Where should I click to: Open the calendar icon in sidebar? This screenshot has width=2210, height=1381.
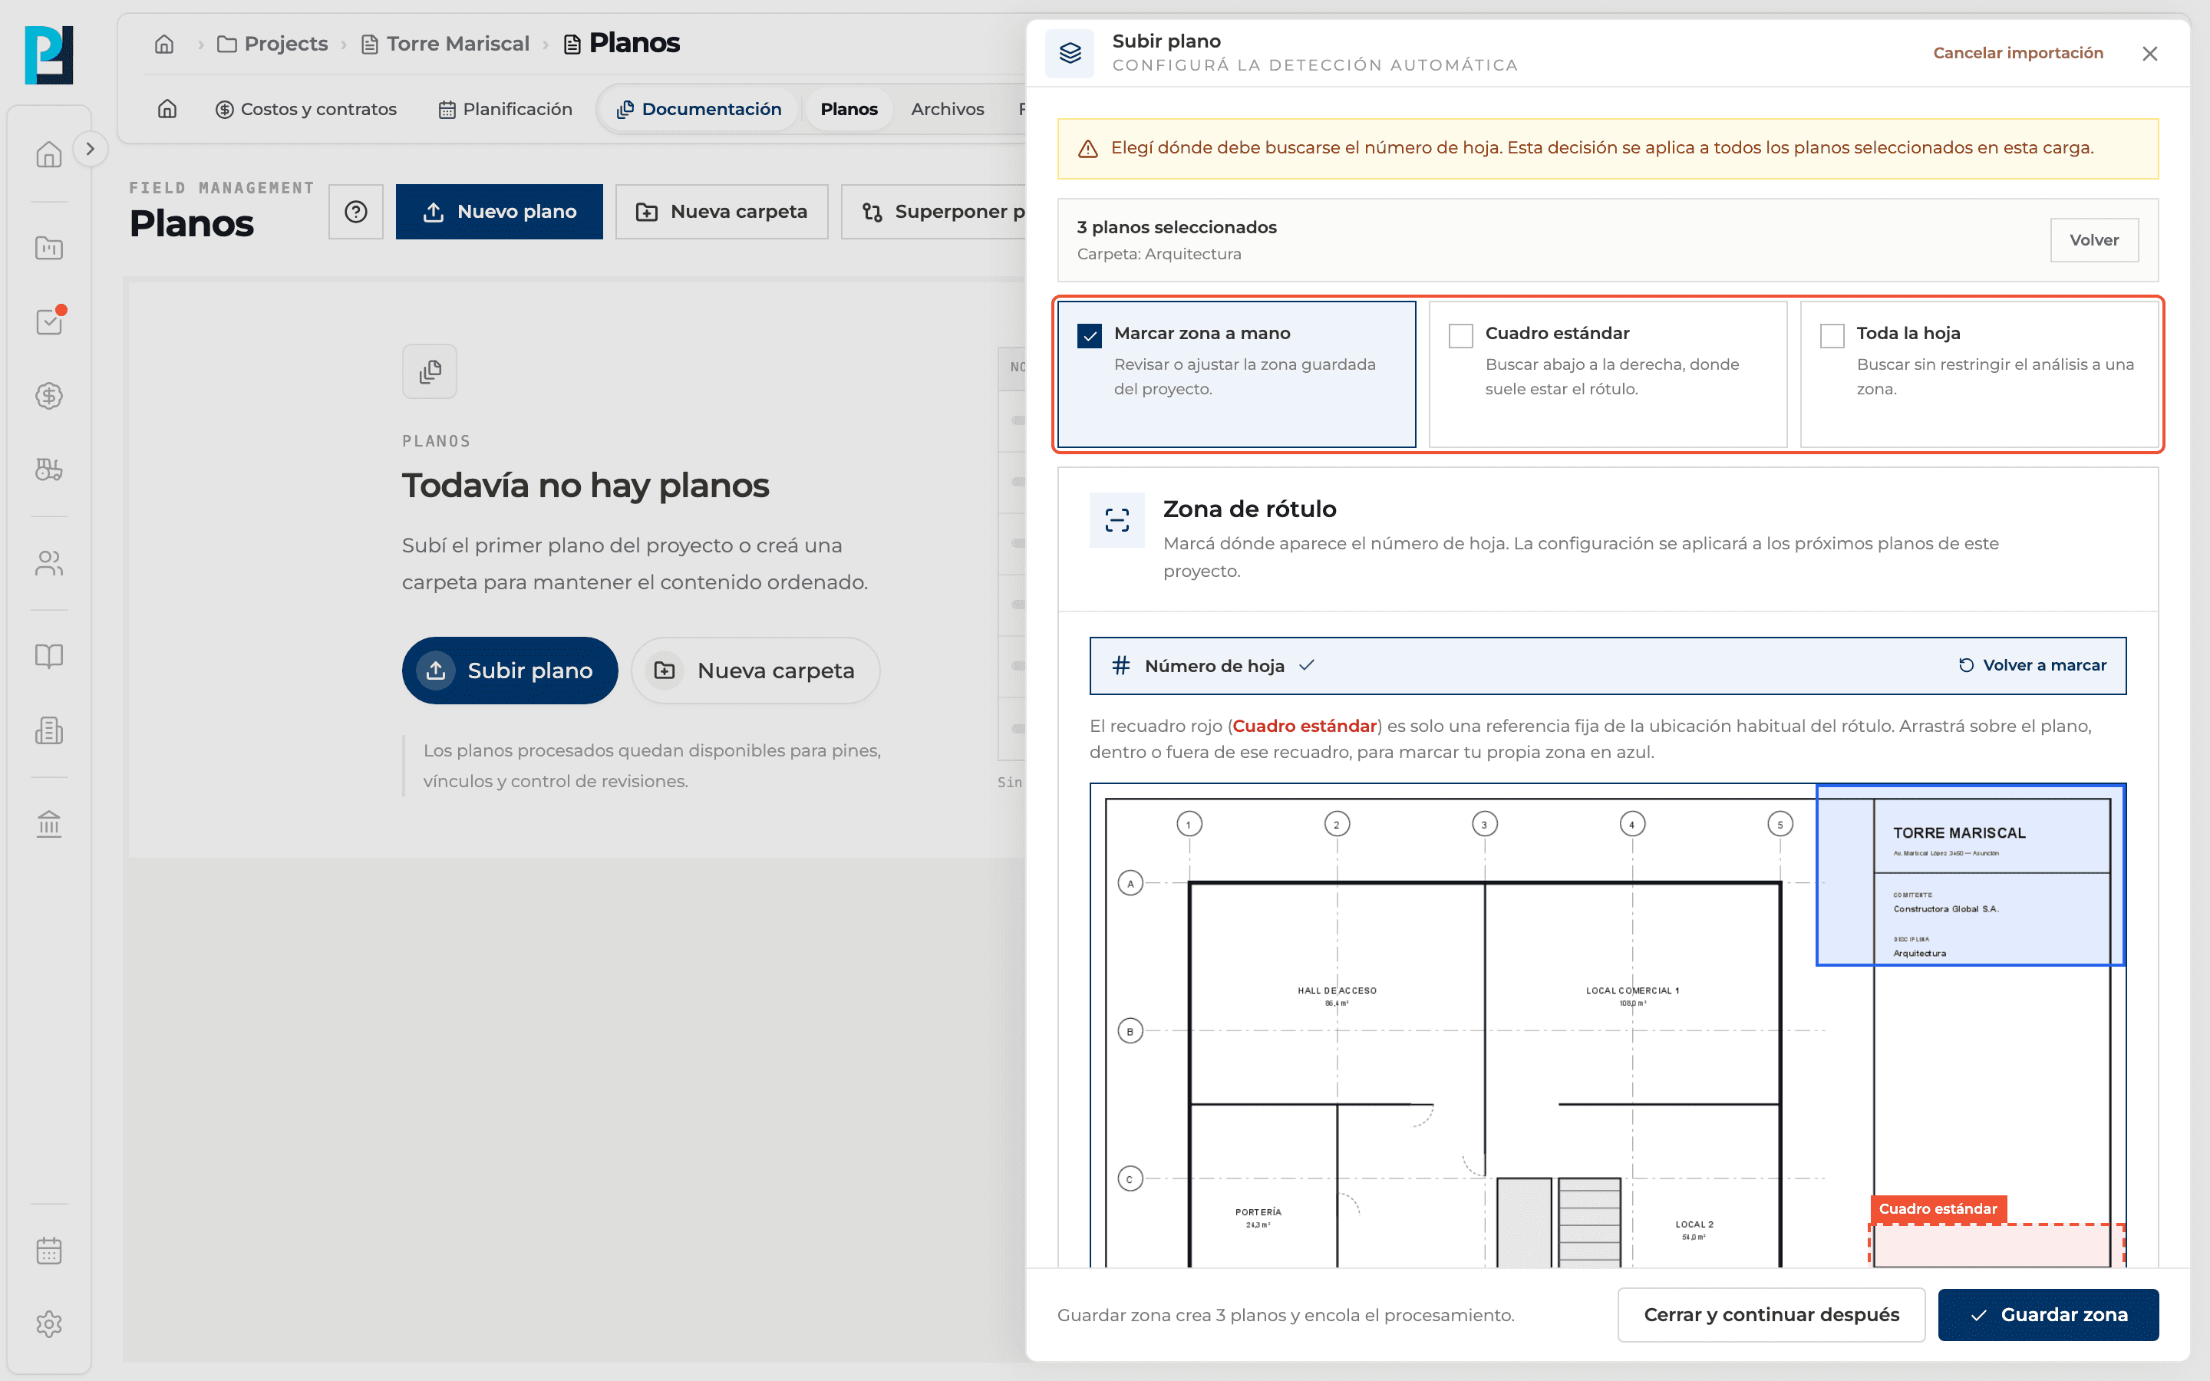[x=48, y=1251]
